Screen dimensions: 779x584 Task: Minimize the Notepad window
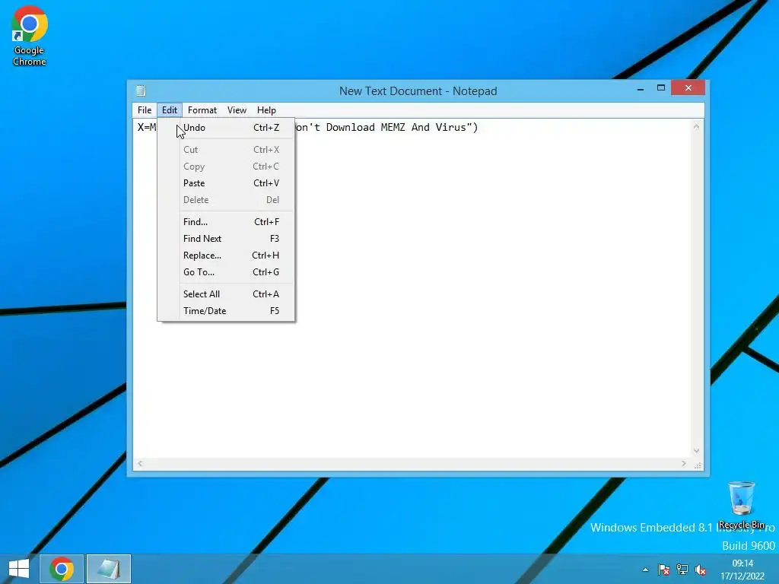pyautogui.click(x=641, y=89)
